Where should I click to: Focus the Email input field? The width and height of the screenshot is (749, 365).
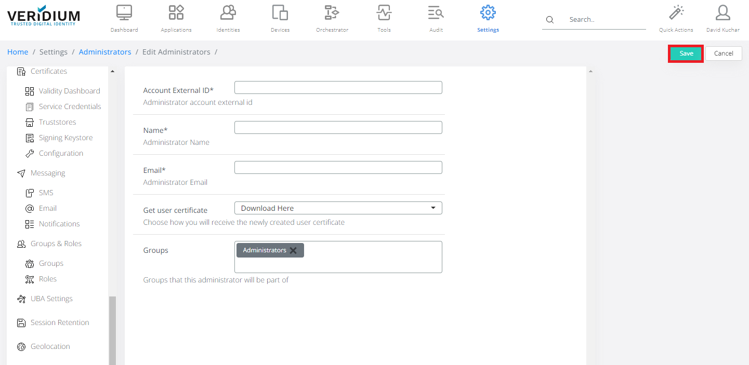coord(338,167)
